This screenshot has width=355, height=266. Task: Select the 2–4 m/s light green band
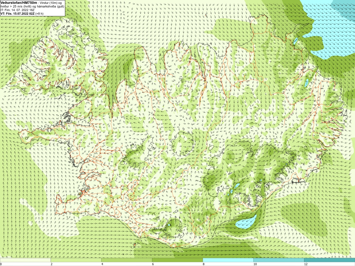[76, 260]
